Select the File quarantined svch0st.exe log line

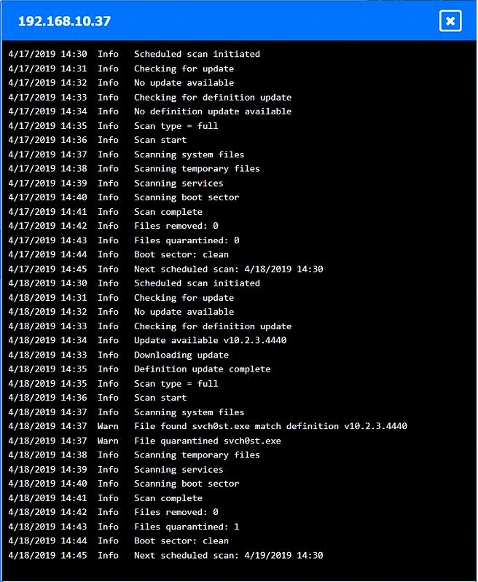click(x=144, y=441)
